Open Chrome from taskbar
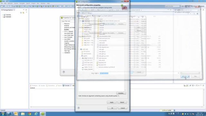Screen dimensions: 206x116 click(29, 114)
